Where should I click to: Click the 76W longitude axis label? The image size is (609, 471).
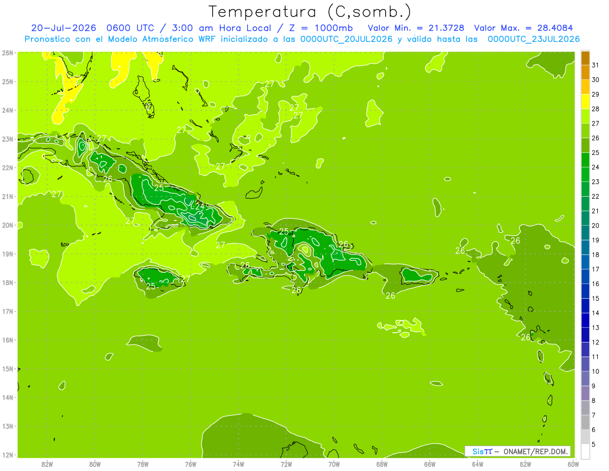(x=191, y=464)
